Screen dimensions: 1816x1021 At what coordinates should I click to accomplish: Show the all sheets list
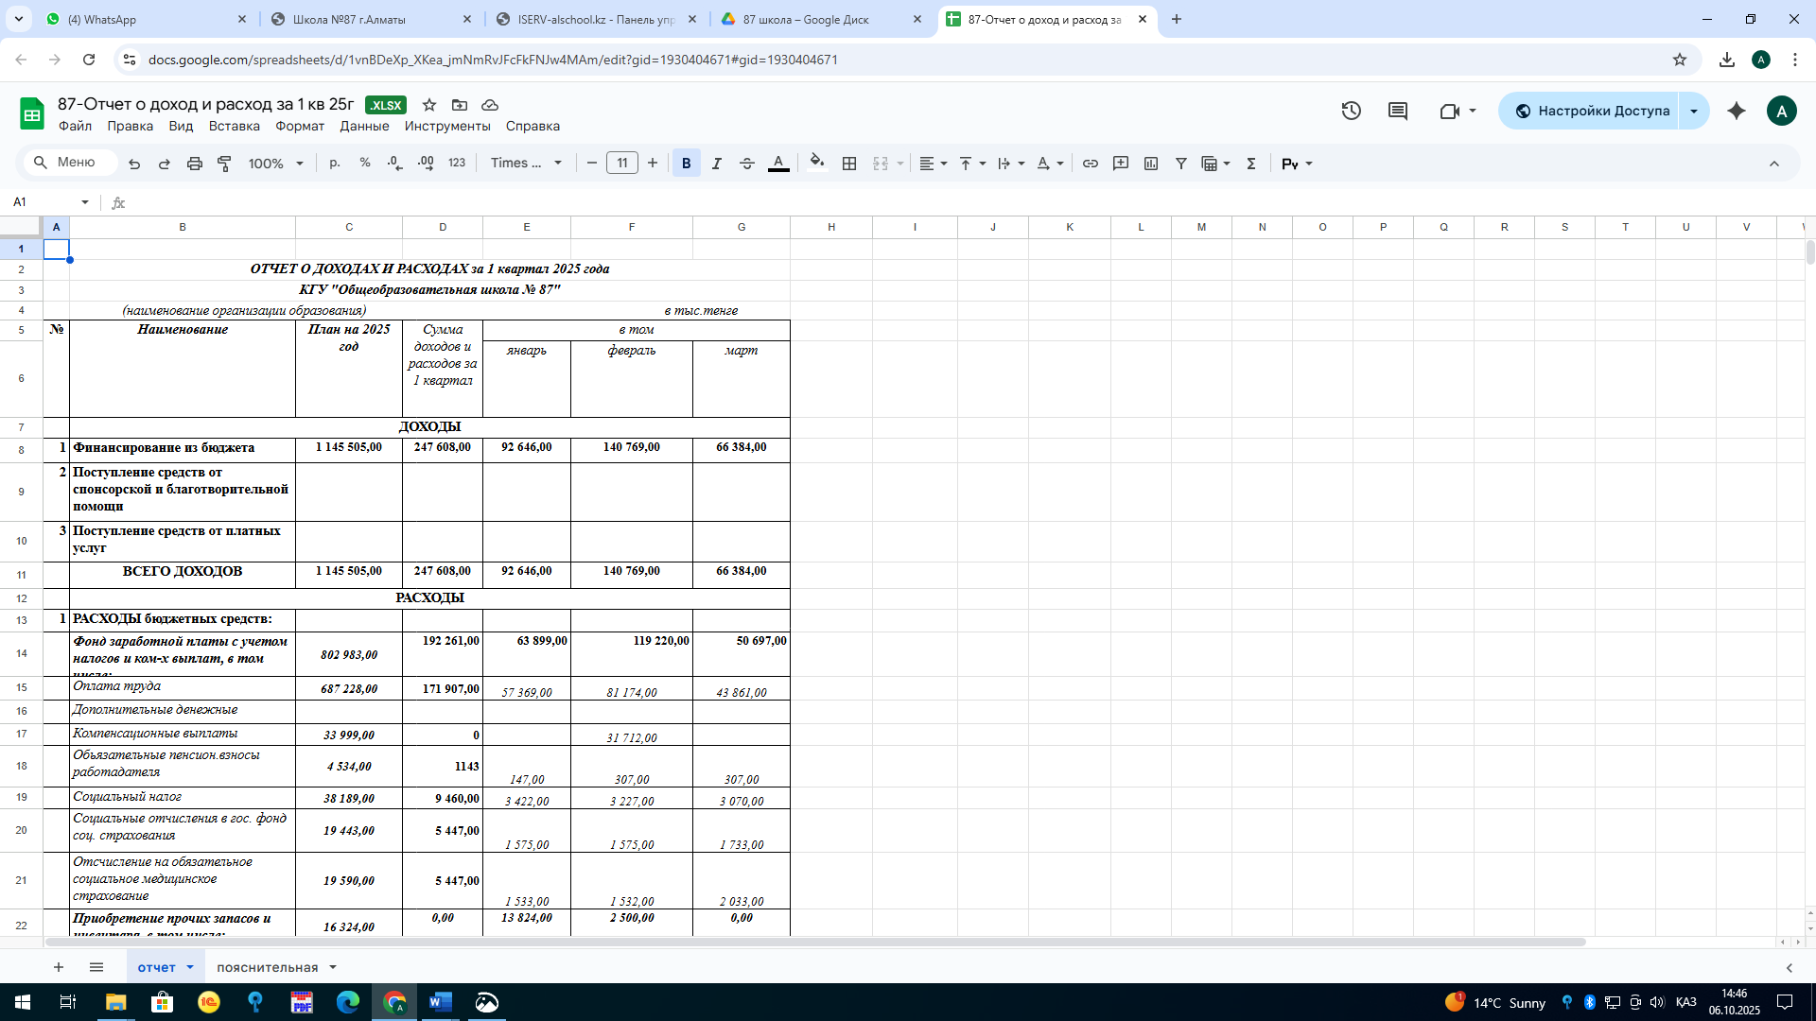(96, 967)
